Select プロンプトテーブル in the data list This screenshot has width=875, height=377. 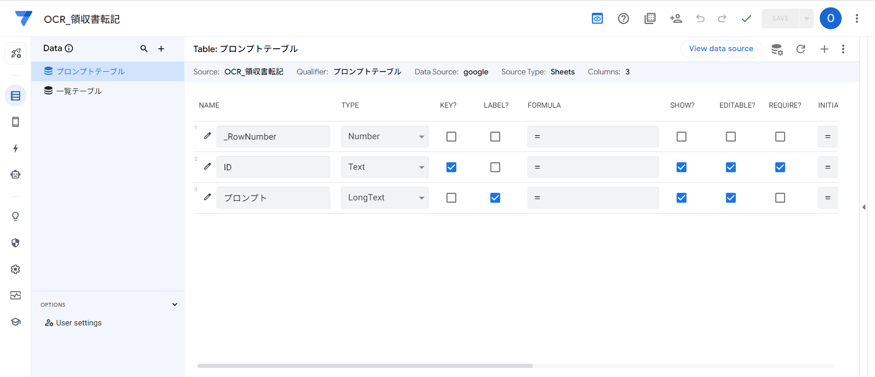click(90, 72)
